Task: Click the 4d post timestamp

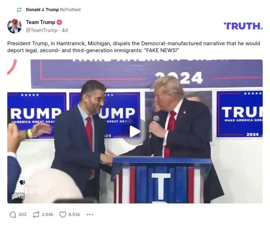Action: [65, 30]
